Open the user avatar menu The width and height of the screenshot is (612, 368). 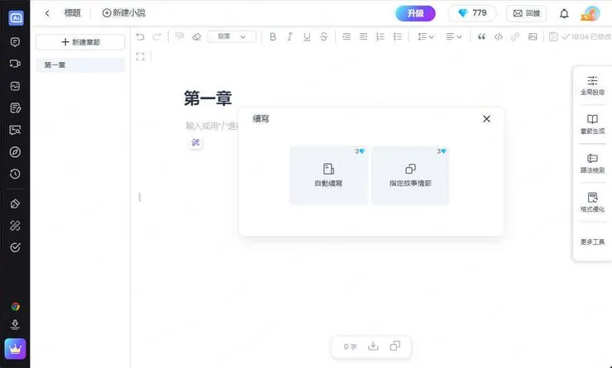[591, 13]
